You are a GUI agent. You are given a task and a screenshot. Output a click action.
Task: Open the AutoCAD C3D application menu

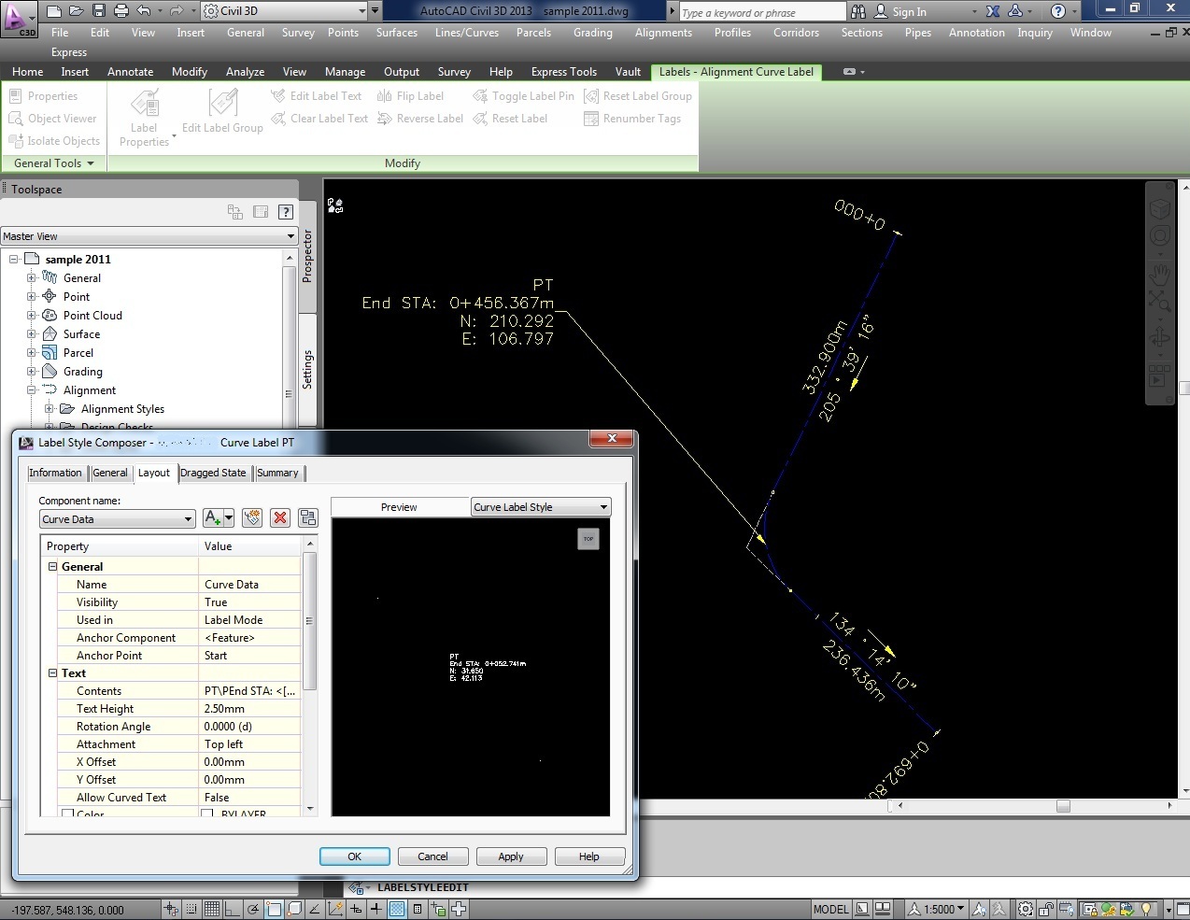(x=19, y=19)
